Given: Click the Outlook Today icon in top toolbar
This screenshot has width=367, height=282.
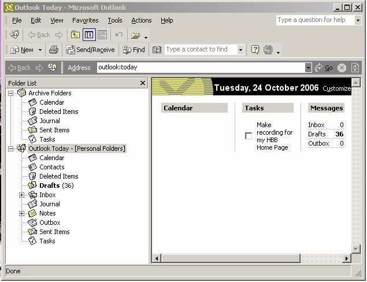Looking at the screenshot, I should coord(14,35).
